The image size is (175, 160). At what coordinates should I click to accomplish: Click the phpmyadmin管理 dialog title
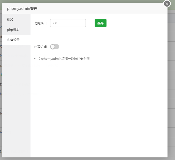(x=22, y=9)
